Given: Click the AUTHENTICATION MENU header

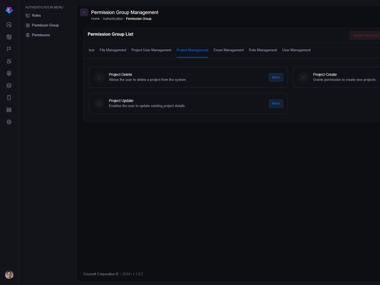Looking at the screenshot, I should 44,7.
